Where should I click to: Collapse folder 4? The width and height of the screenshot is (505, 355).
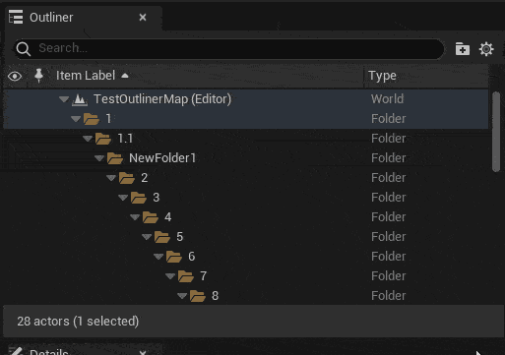pos(135,217)
